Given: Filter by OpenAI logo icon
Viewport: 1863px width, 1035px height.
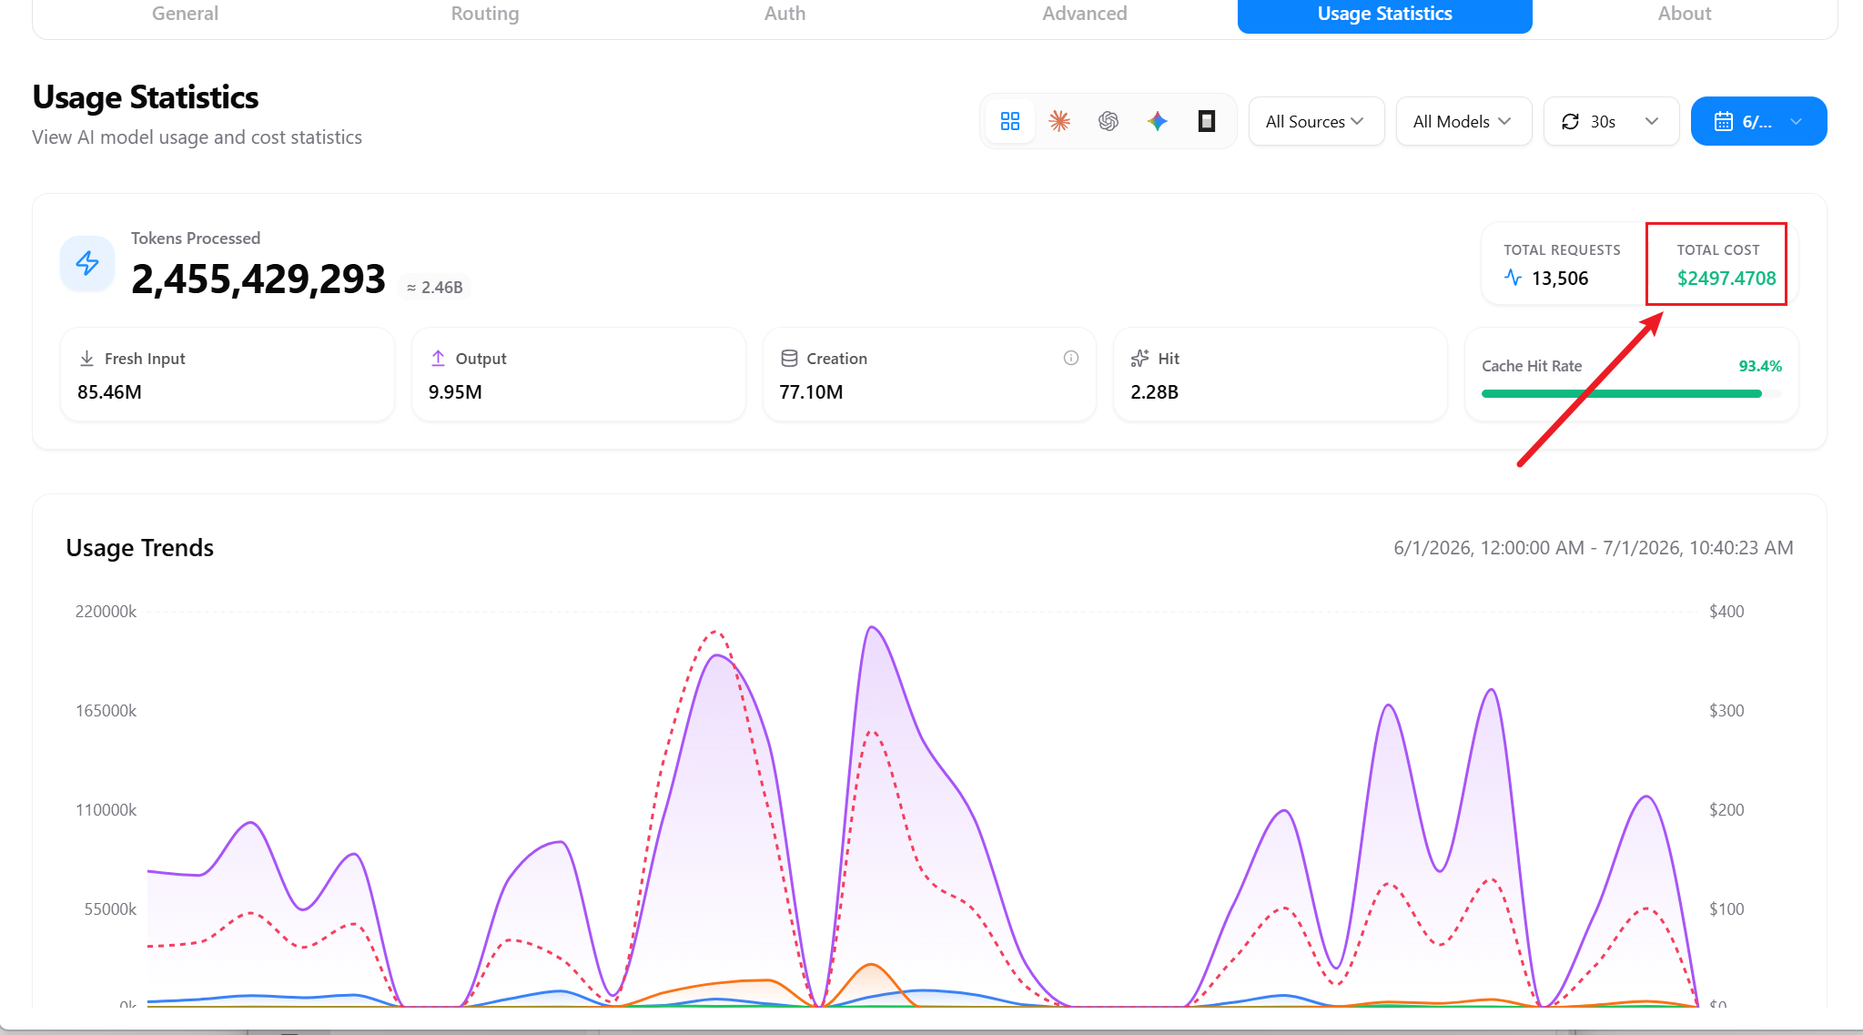Looking at the screenshot, I should coord(1109,121).
